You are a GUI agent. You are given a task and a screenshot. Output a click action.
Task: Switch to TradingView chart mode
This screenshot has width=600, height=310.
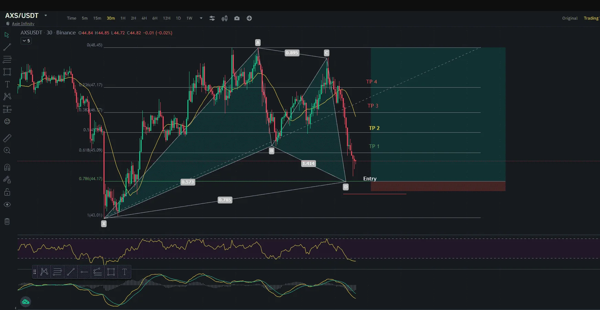pos(592,18)
